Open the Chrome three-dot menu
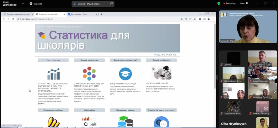Image resolution: width=278 pixels, height=128 pixels. [213, 19]
